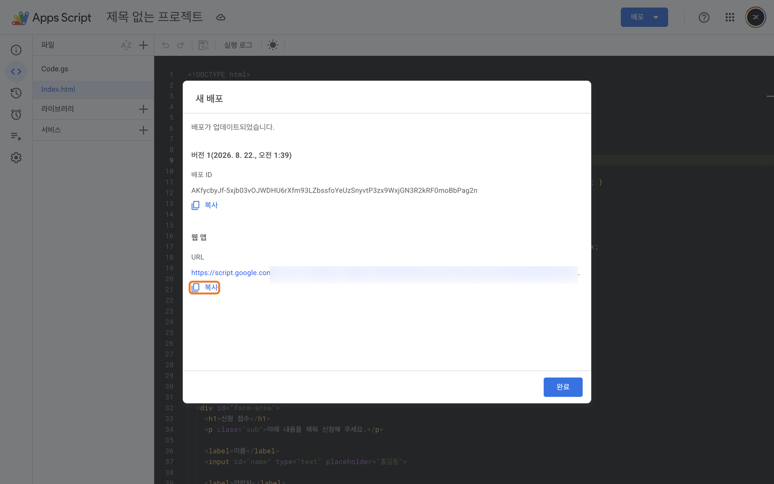Click the 완료 button
This screenshot has width=774, height=484.
click(x=563, y=387)
